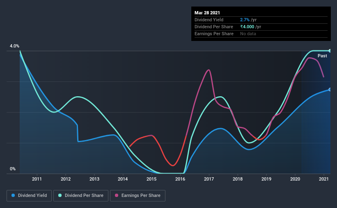The width and height of the screenshot is (337, 208).
Task: Click the 2011 x-axis label
Action: tap(37, 179)
